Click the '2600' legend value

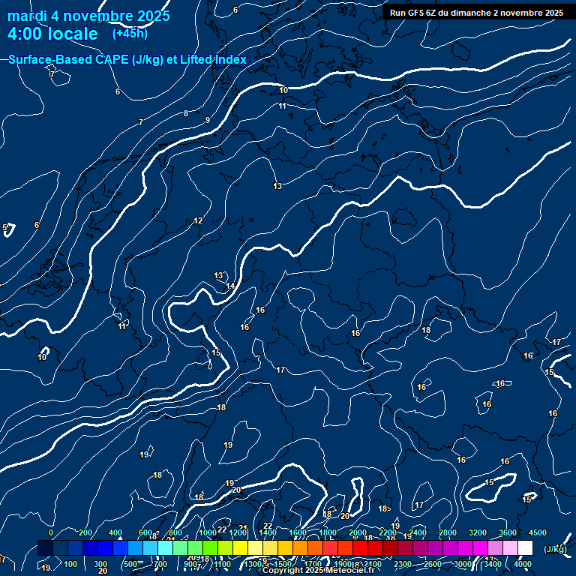point(432,564)
